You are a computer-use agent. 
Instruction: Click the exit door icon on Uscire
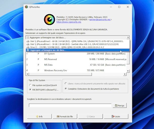[113, 116]
